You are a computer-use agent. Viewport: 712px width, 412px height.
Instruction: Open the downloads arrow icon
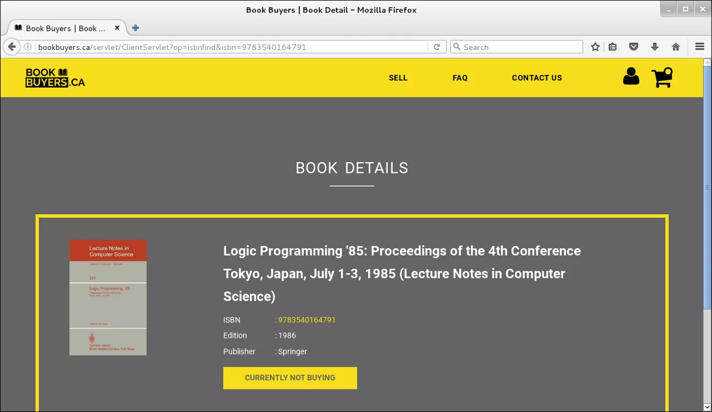tap(654, 47)
